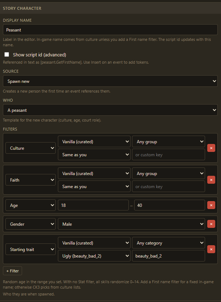The width and height of the screenshot is (221, 302).
Task: Open Faith row's Vanilla (curated) dropdown
Action: [94, 173]
